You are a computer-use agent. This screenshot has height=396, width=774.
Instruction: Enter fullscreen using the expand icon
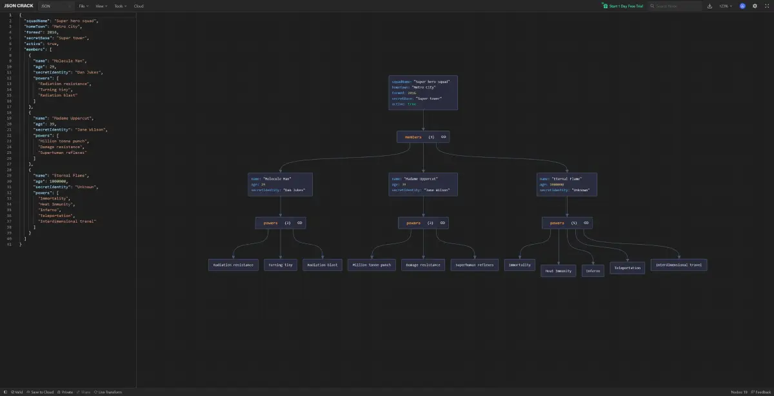(x=767, y=6)
